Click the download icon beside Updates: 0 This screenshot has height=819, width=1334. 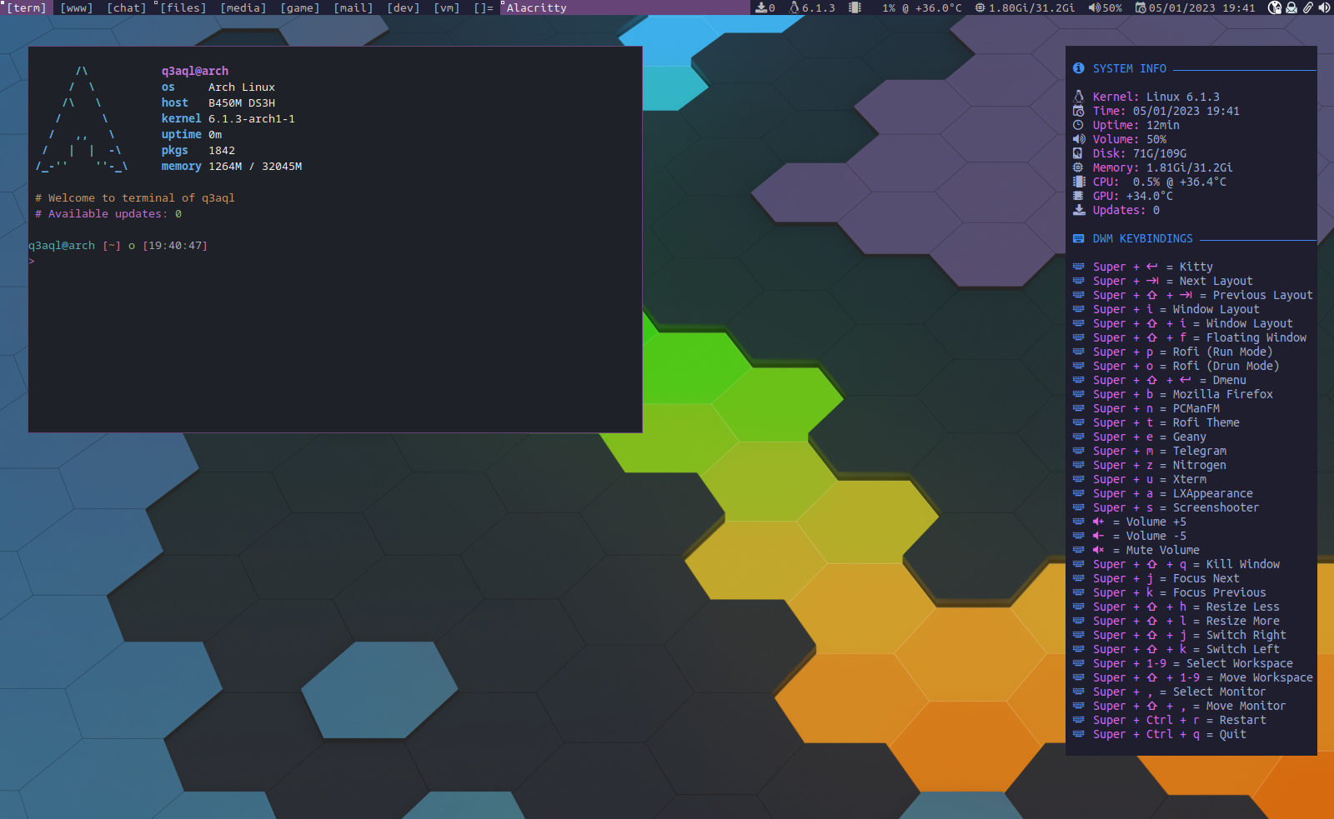(x=1079, y=210)
